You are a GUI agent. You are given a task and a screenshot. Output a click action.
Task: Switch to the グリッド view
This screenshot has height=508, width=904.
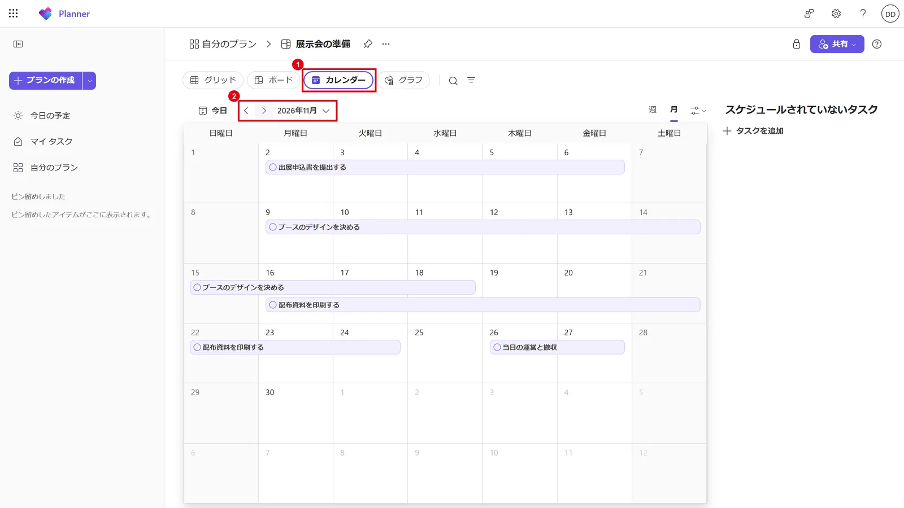pos(213,80)
